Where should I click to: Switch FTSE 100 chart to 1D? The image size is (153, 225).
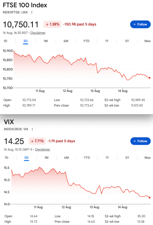pos(5,41)
